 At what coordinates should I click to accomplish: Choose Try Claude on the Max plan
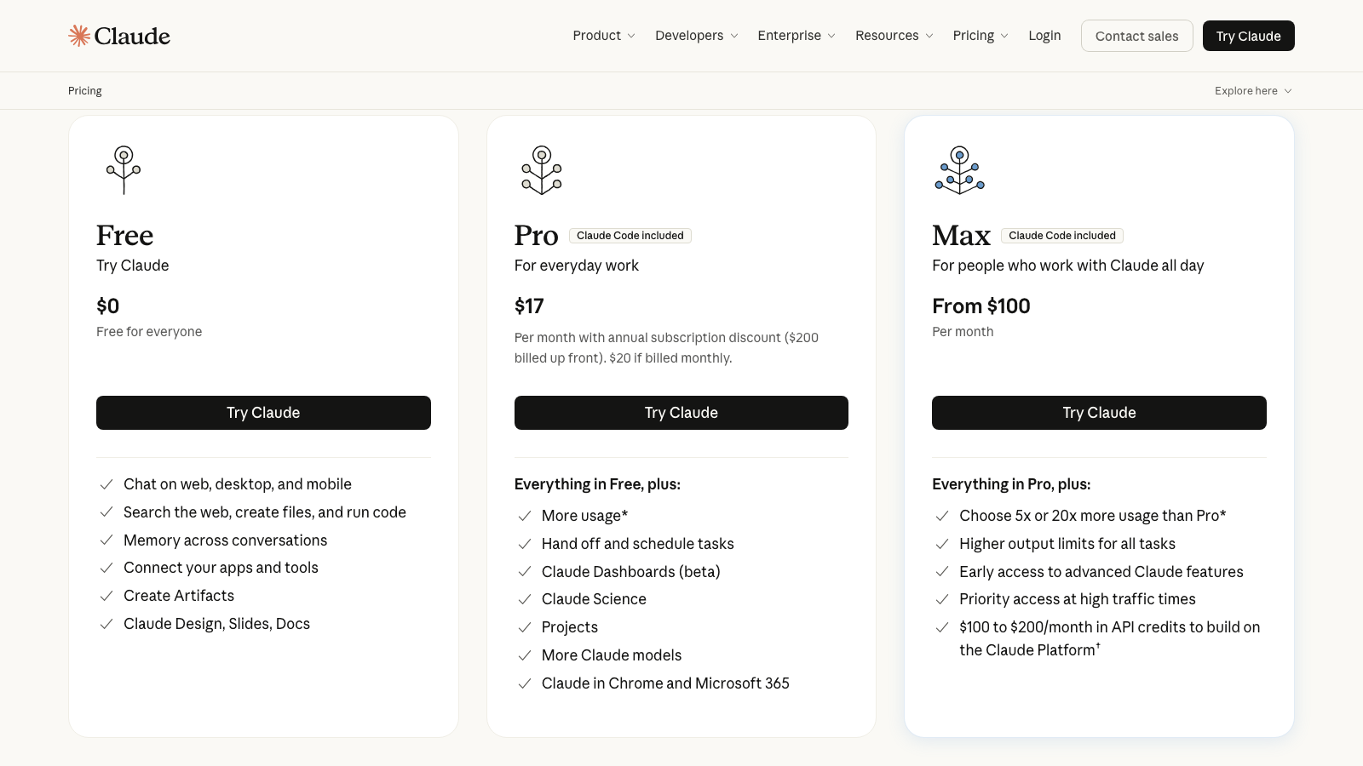point(1099,413)
